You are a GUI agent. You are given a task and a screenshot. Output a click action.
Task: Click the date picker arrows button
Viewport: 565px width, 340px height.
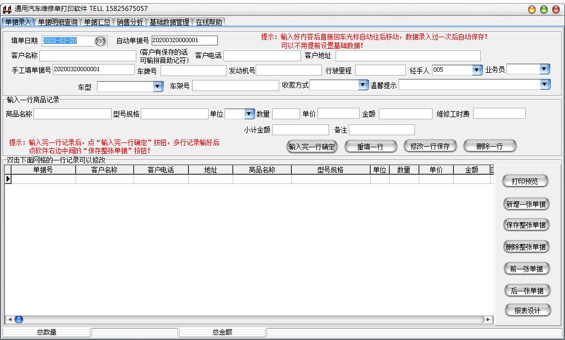101,41
